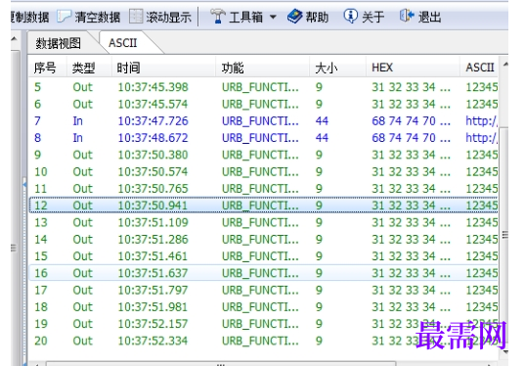Click http:/ ASCII cell in row 7
The image size is (525, 366).
481,121
